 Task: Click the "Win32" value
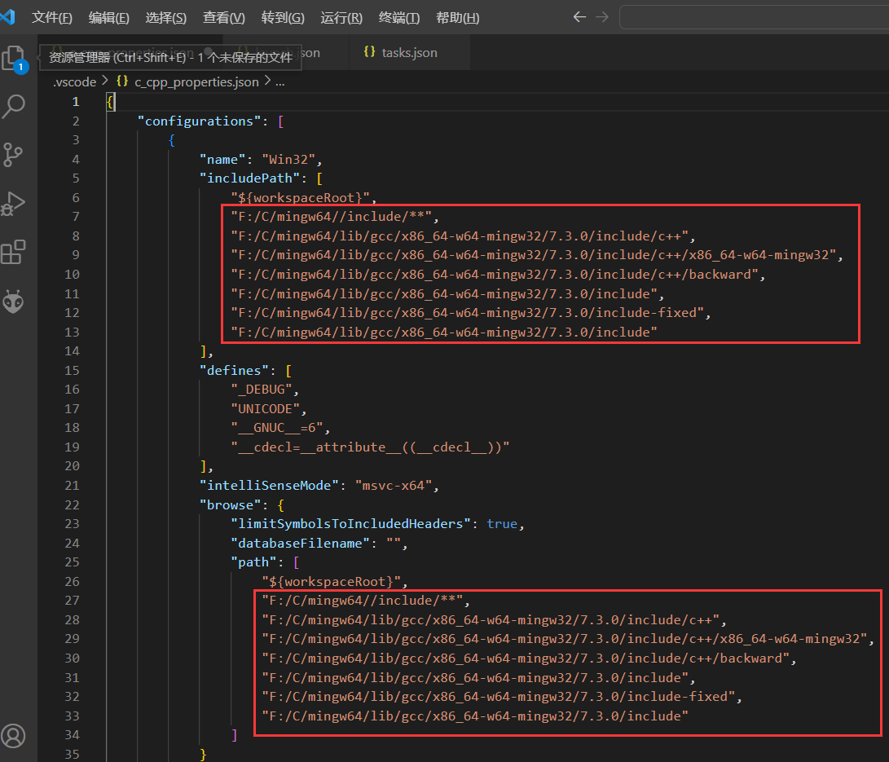[x=288, y=160]
